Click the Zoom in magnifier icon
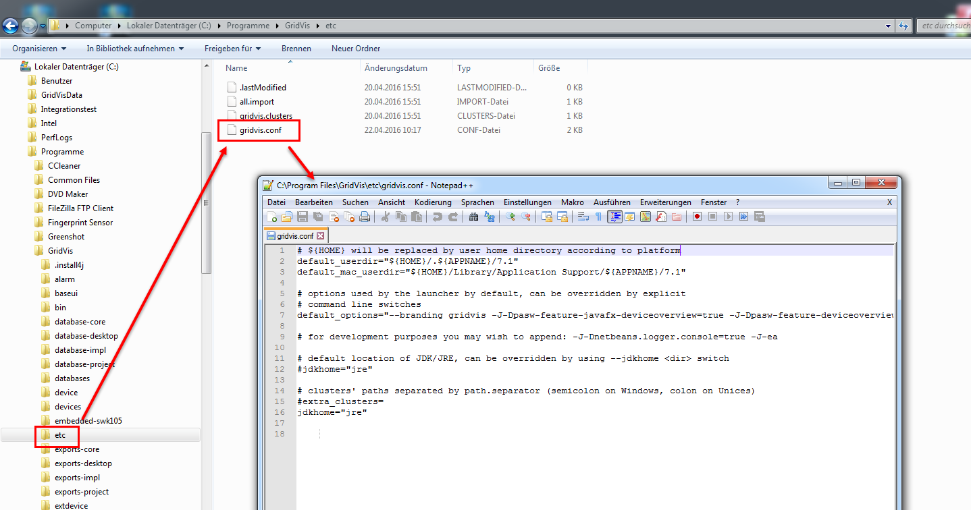Image resolution: width=971 pixels, height=510 pixels. click(510, 217)
